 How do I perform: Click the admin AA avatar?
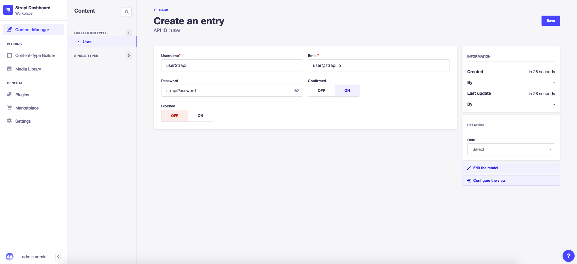[x=10, y=257]
